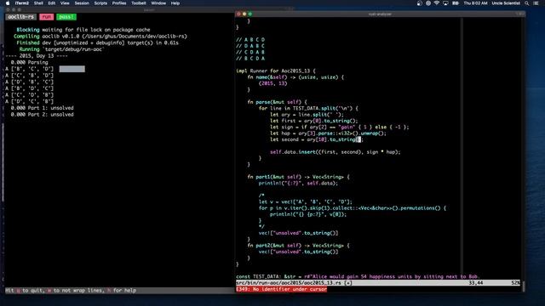Click the 'fn name(&self)' signature line
Image resolution: width=545 pixels, height=306 pixels.
pyautogui.click(x=295, y=77)
